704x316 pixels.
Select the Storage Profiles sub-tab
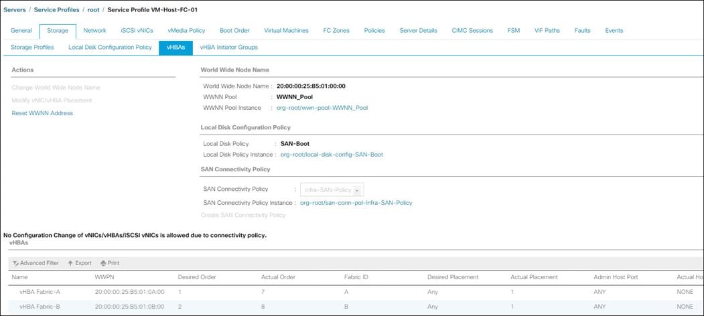[32, 47]
